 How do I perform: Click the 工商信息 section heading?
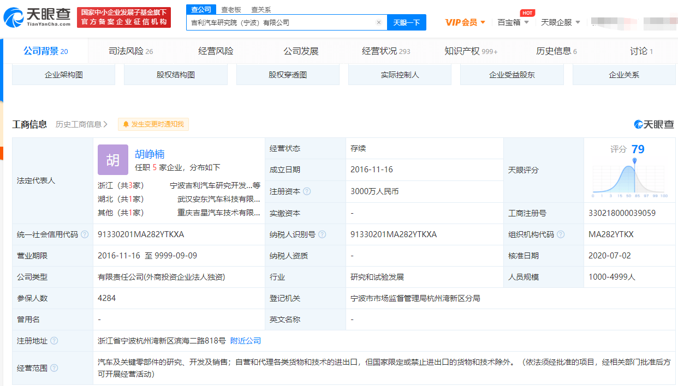(x=29, y=124)
